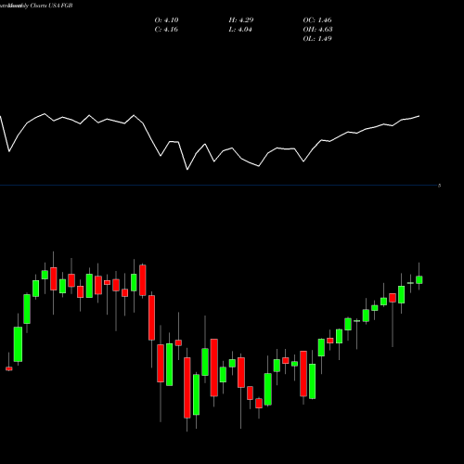
Task: Click the 'OC: 1.46' value
Action: point(317,20)
